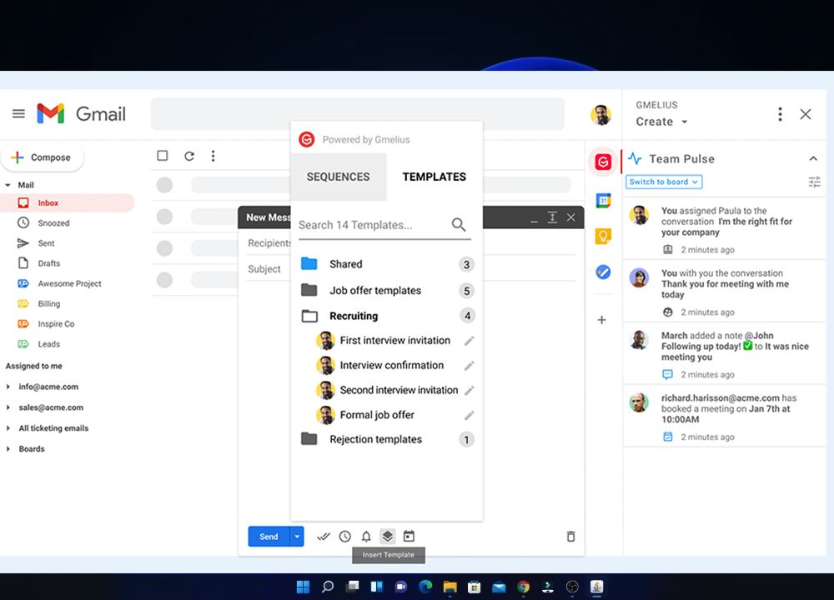Open the Team Pulse filter sliders icon

[814, 182]
